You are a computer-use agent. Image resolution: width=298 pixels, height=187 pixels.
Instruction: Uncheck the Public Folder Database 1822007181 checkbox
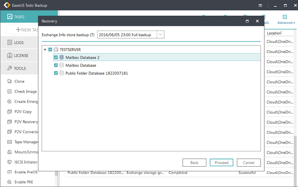click(x=56, y=73)
